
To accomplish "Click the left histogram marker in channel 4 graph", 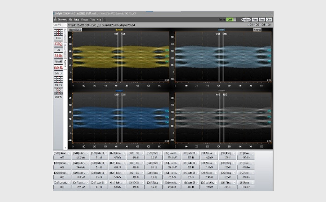I will [219, 117].
